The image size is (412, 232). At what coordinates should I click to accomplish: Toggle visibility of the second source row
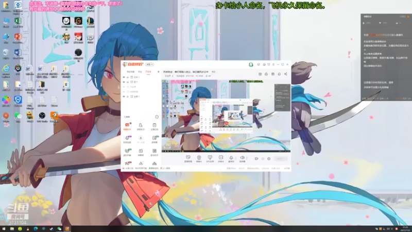124,82
